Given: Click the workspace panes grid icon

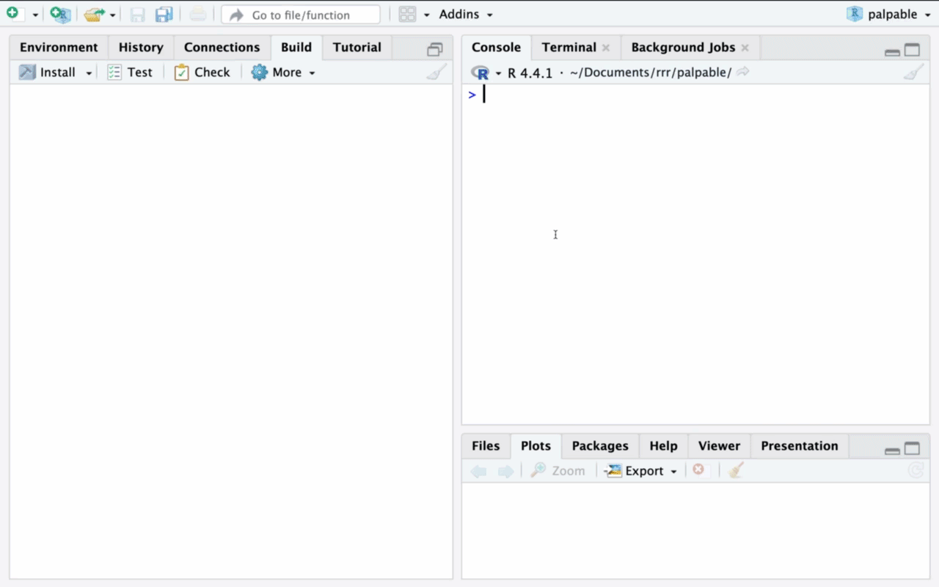Looking at the screenshot, I should [407, 14].
